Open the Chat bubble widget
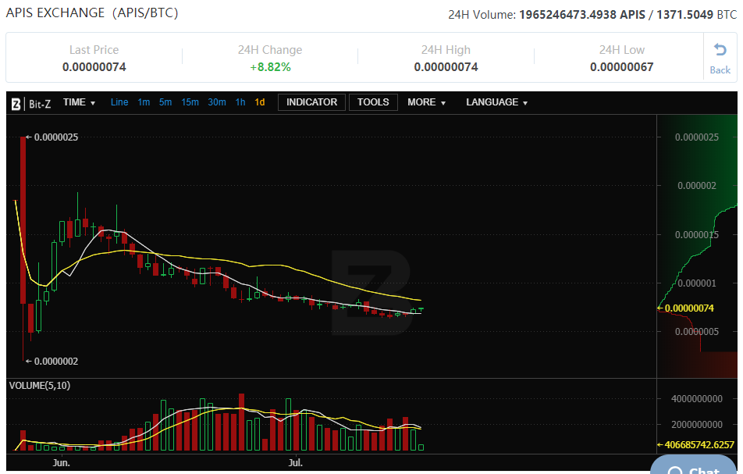The height and width of the screenshot is (474, 743). point(695,468)
